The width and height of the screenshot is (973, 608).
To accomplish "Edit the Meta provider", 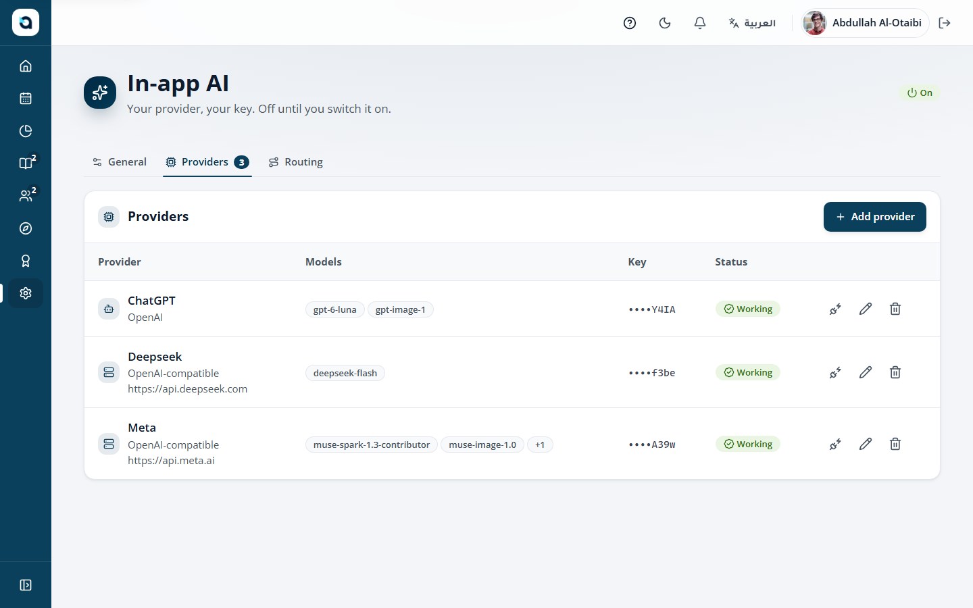I will click(x=866, y=444).
